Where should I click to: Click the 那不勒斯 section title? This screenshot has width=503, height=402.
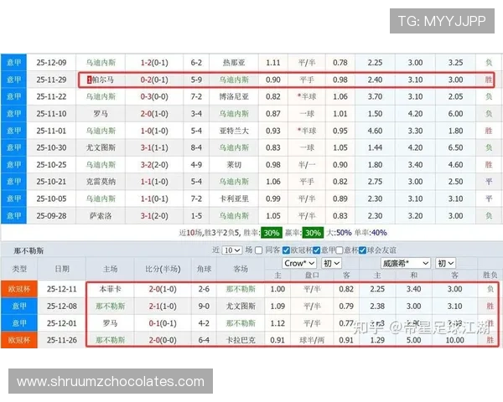click(x=29, y=250)
